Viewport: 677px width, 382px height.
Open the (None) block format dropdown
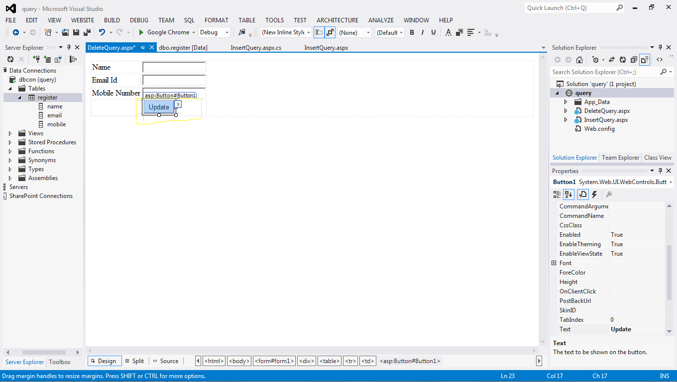368,32
